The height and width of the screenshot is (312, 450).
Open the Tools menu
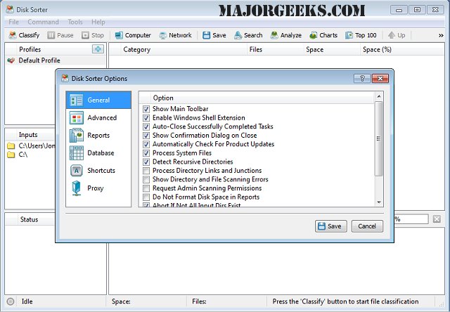pyautogui.click(x=75, y=22)
